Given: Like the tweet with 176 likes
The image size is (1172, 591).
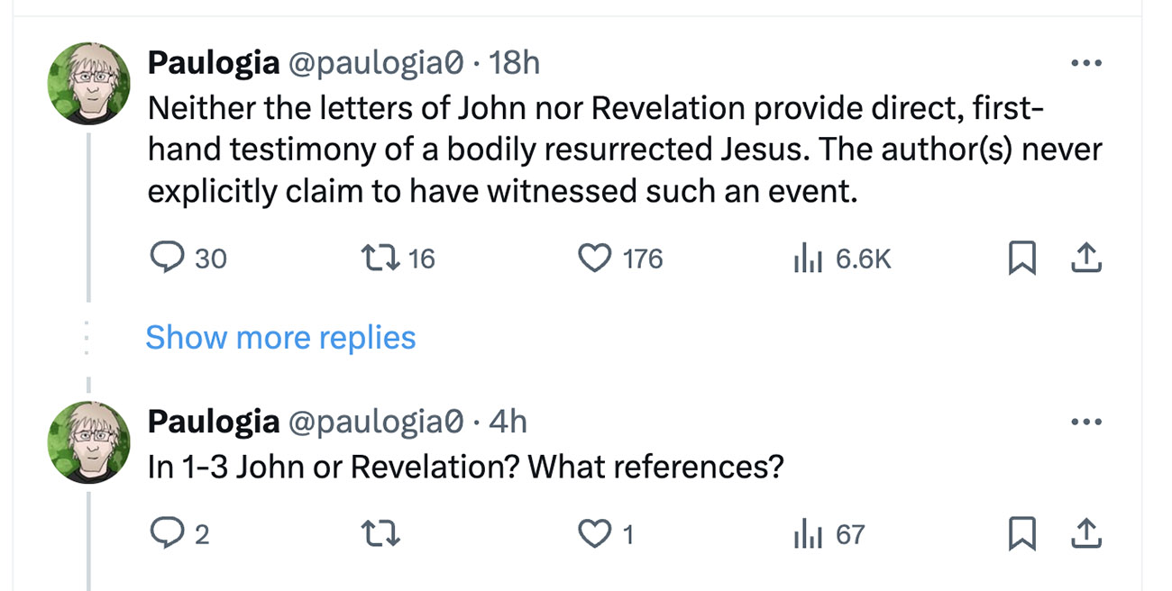Looking at the screenshot, I should [x=593, y=259].
